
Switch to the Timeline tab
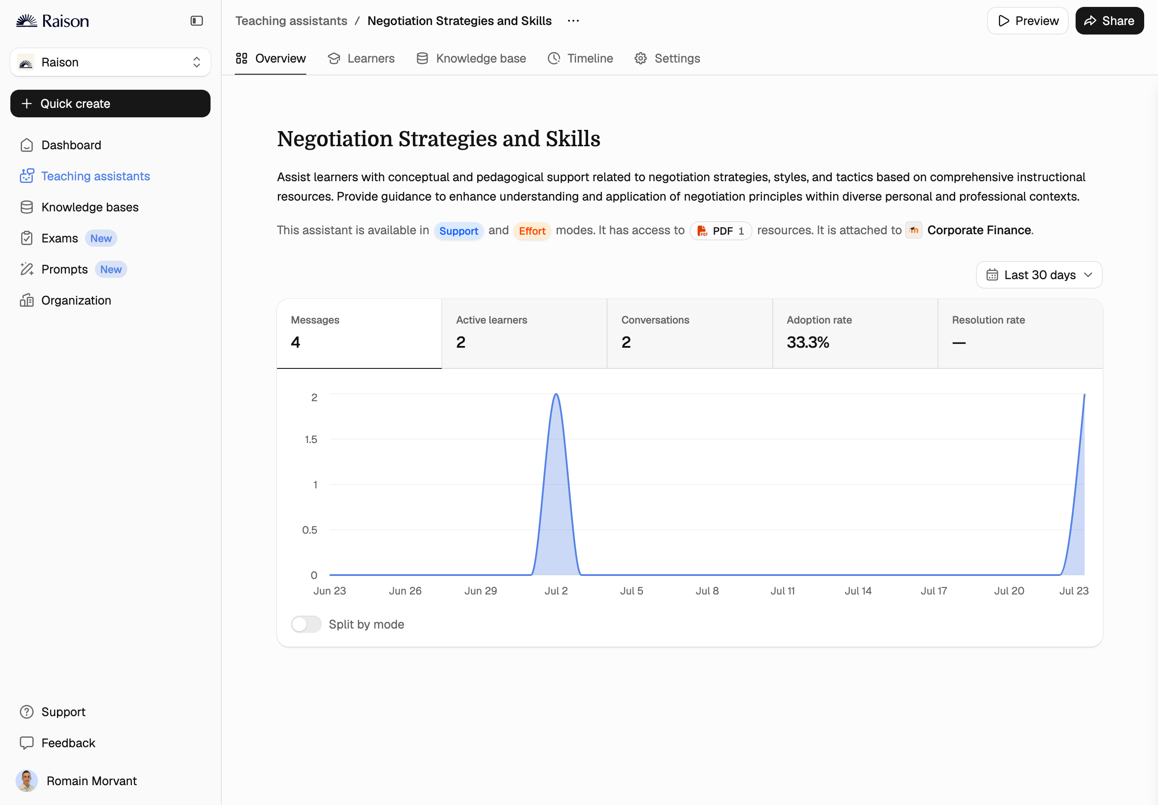(581, 59)
